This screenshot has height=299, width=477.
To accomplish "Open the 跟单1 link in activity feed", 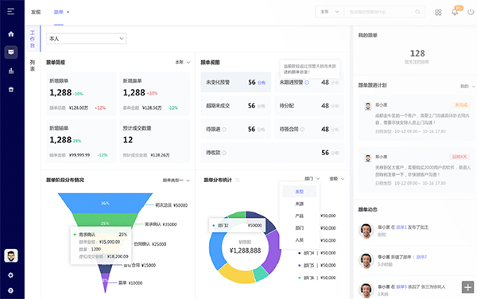I will 401,227.
